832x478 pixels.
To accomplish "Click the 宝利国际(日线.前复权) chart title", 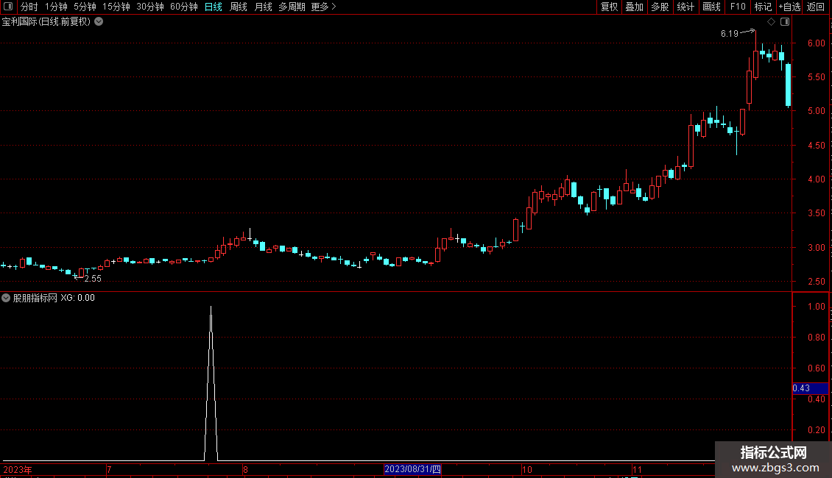I will [46, 22].
